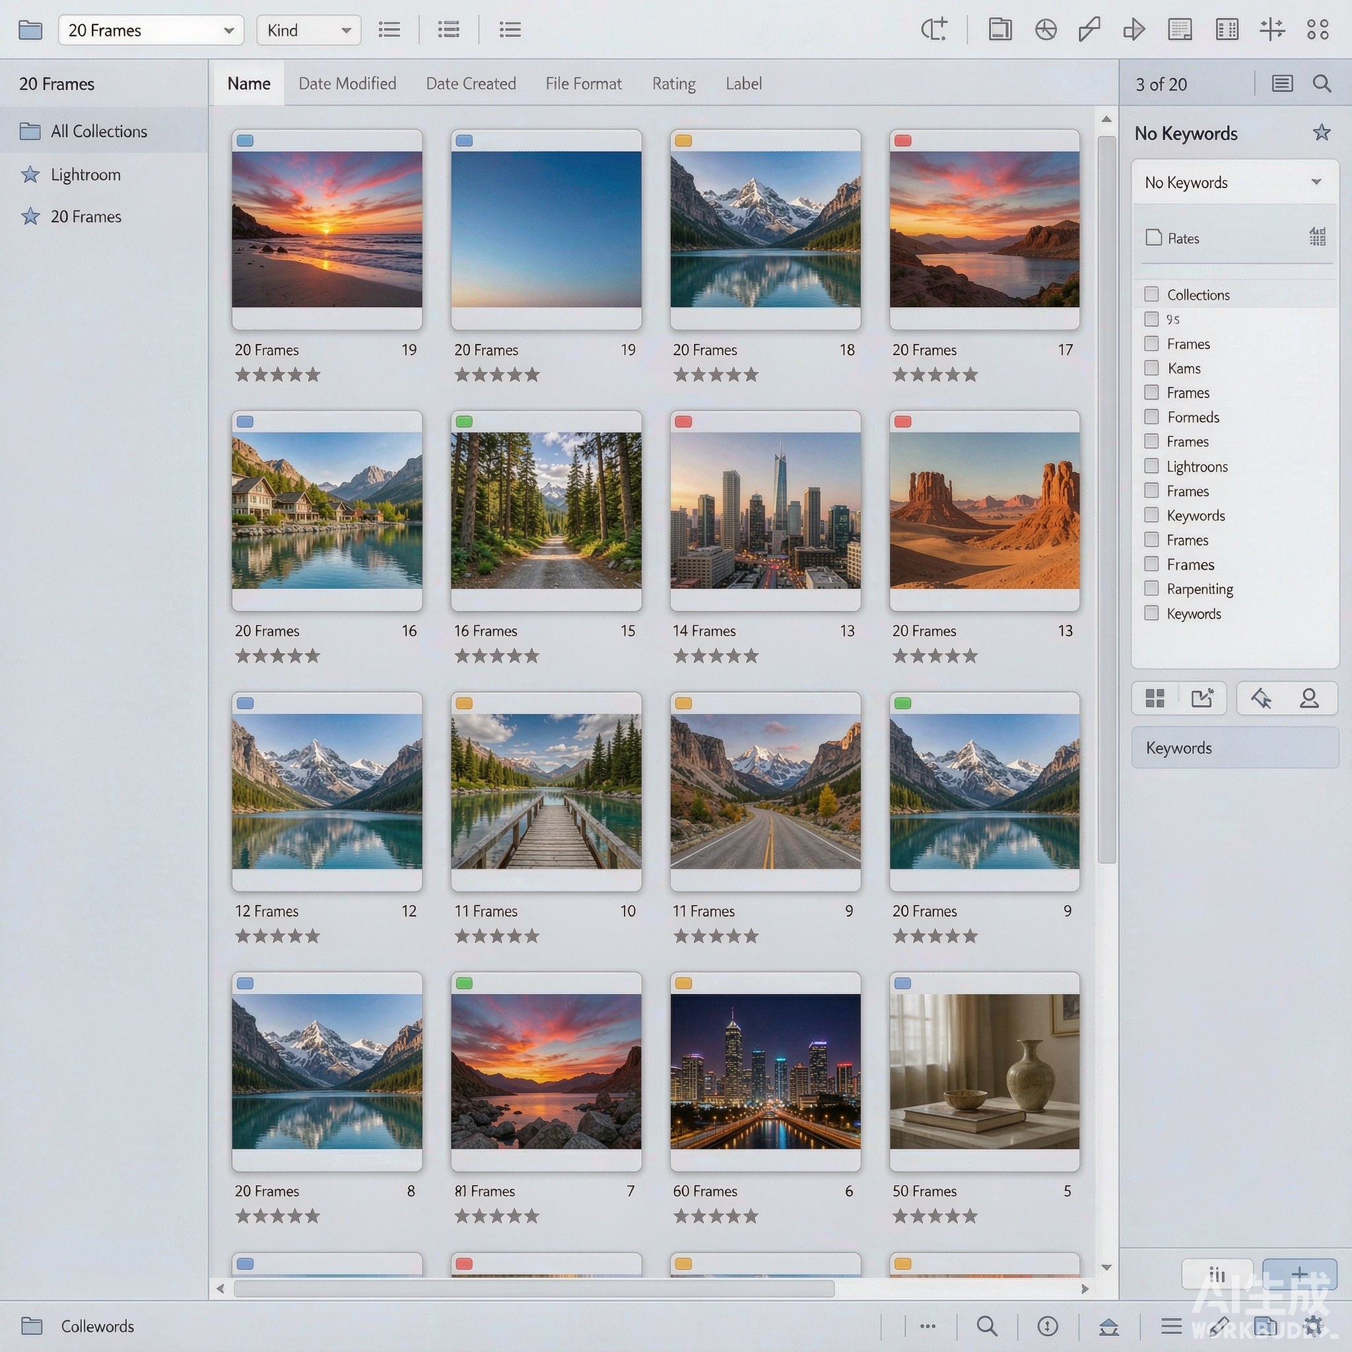Viewport: 1352px width, 1352px height.
Task: Click third list view icon in toolbar
Action: [510, 30]
